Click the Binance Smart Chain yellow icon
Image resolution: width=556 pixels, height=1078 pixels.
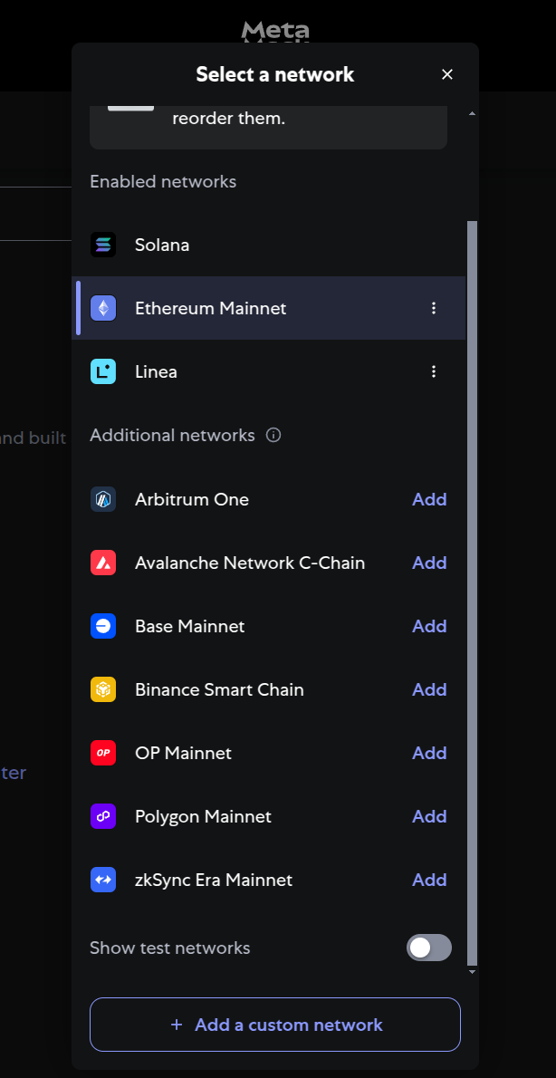tap(103, 689)
